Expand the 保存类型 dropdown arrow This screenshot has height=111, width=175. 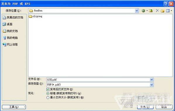coord(152,85)
